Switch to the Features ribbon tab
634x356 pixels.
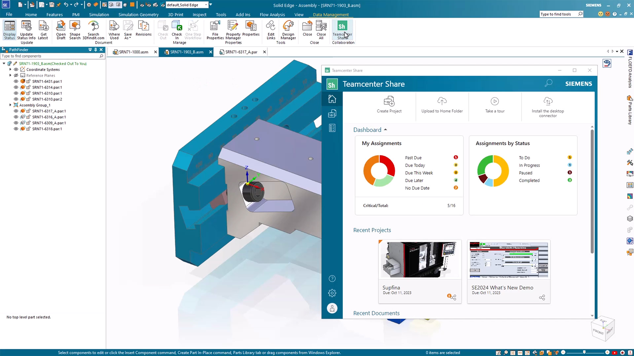[54, 15]
